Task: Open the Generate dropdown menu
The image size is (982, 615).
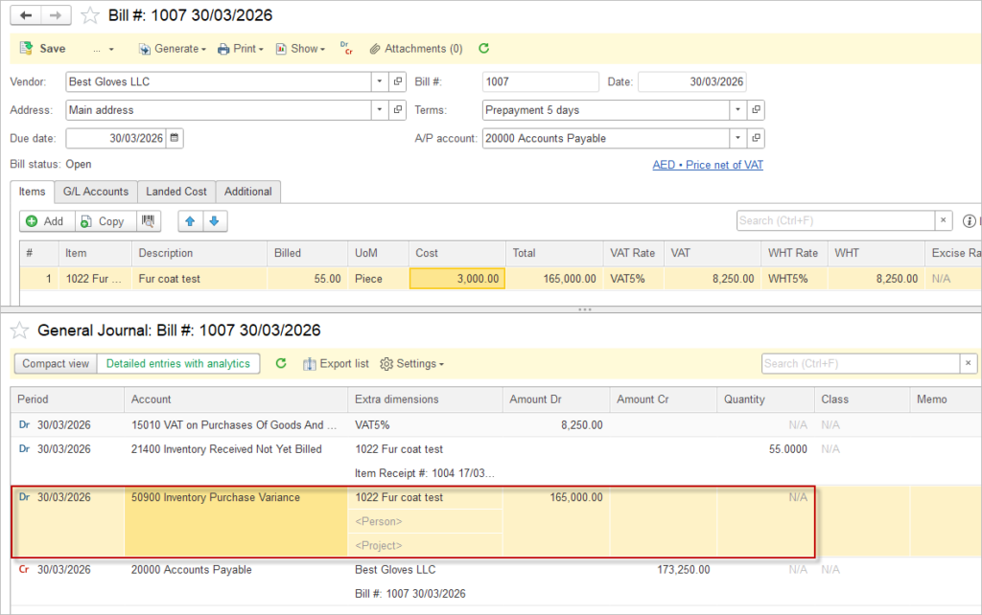Action: point(172,49)
